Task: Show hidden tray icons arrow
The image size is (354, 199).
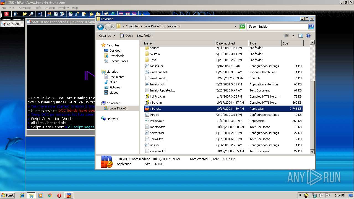Action: pyautogui.click(x=300, y=195)
